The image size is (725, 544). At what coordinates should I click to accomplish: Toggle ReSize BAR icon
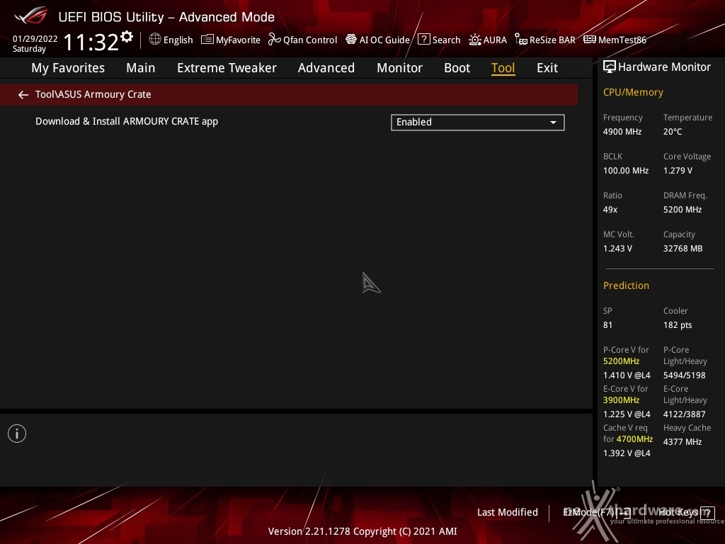coord(521,40)
